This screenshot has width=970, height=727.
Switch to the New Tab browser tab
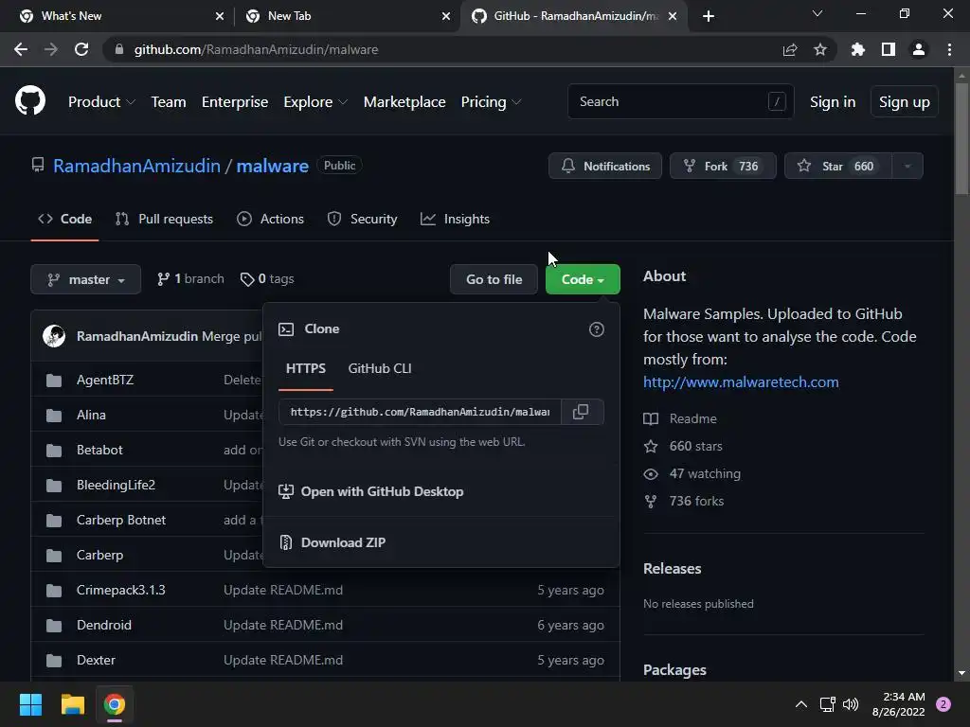[x=347, y=16]
